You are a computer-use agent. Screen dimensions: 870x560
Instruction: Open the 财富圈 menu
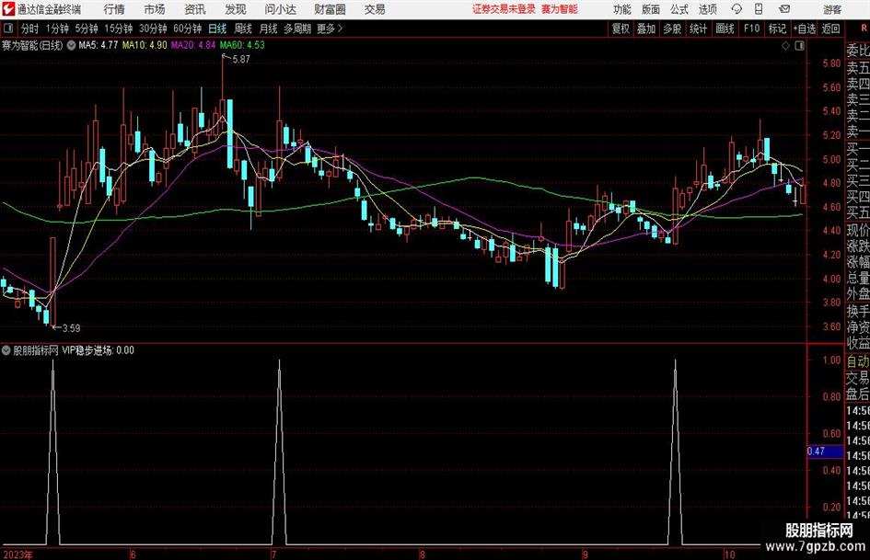coord(330,9)
